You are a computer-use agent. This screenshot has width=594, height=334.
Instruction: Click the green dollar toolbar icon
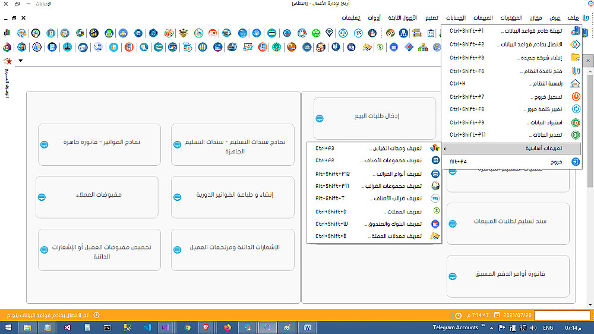pos(380,48)
